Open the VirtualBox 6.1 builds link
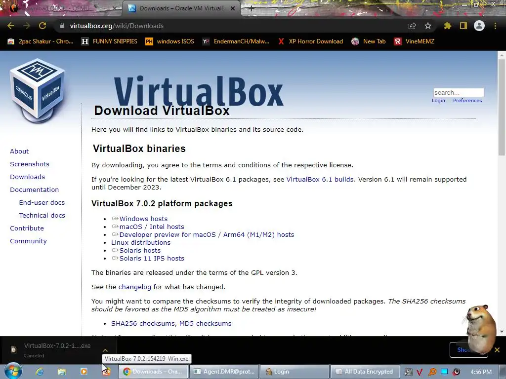The width and height of the screenshot is (506, 379). (320, 180)
